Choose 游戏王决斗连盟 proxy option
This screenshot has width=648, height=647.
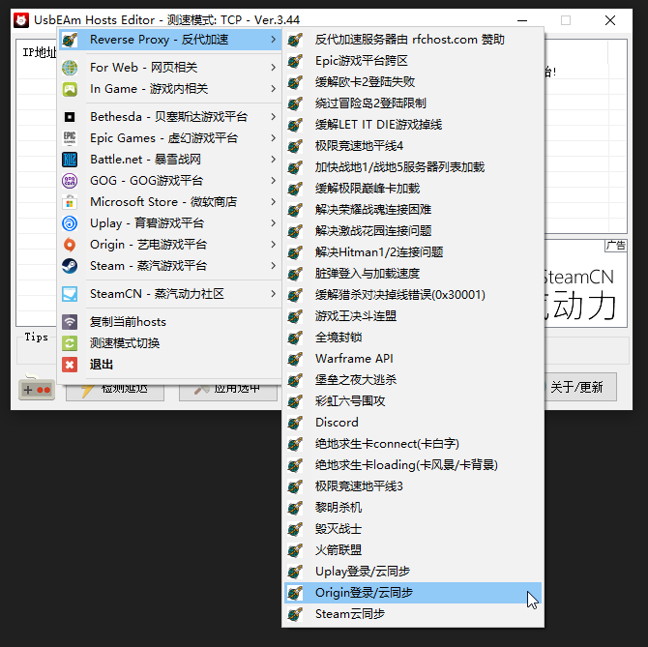click(413, 316)
